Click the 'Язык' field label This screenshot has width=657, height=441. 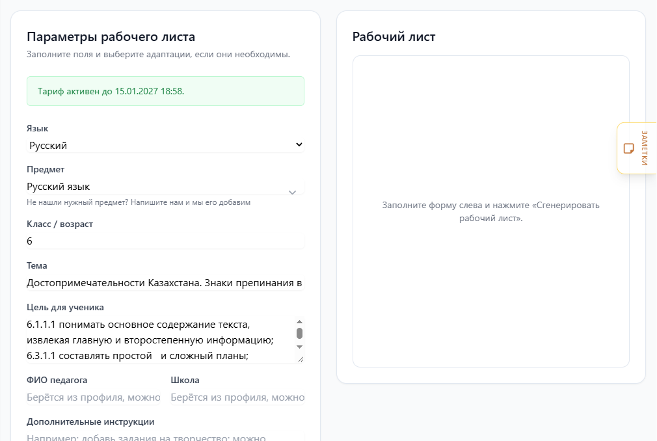point(38,129)
